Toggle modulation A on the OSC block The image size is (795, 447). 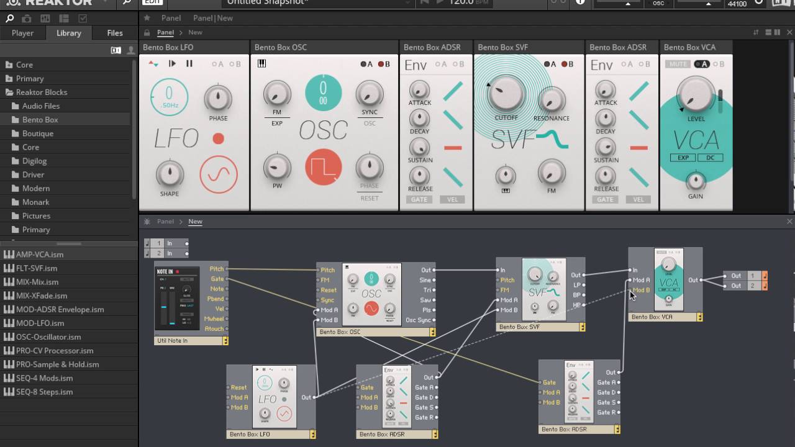pyautogui.click(x=366, y=64)
